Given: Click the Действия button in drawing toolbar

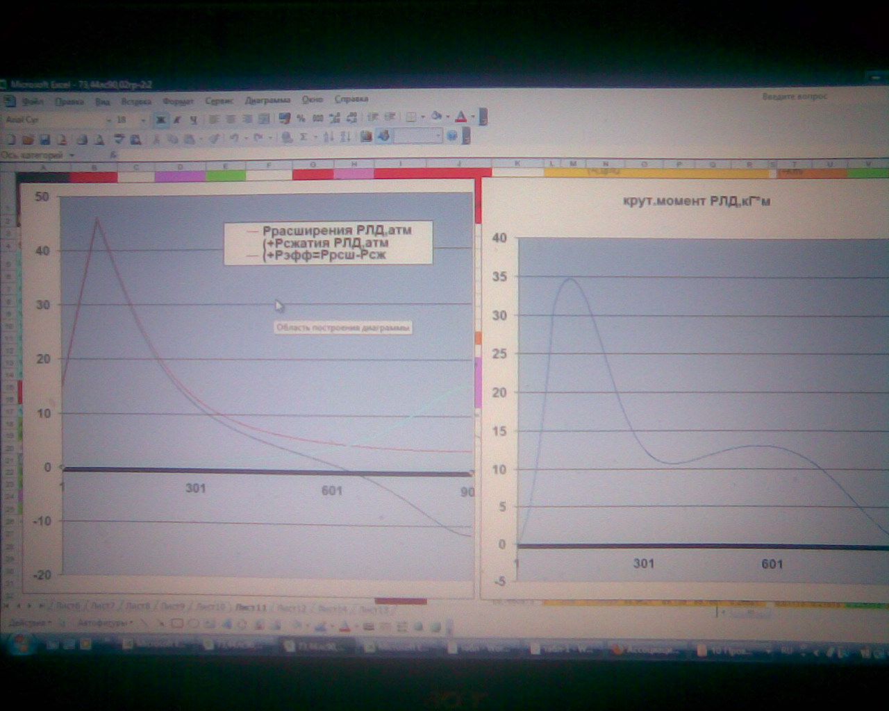Looking at the screenshot, I should coord(29,624).
